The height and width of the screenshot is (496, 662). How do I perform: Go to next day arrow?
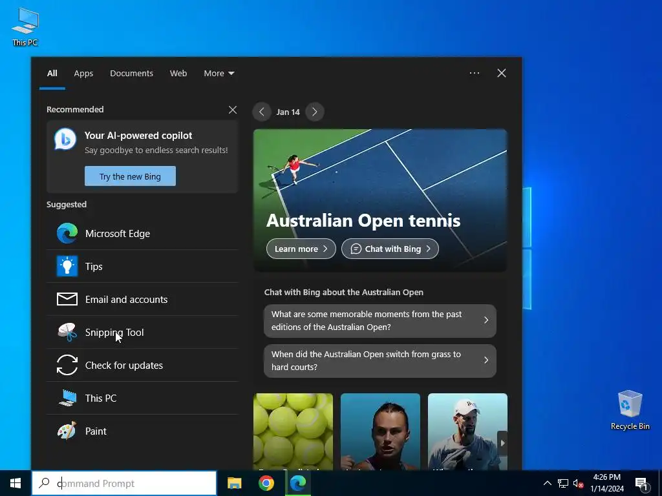(x=315, y=112)
